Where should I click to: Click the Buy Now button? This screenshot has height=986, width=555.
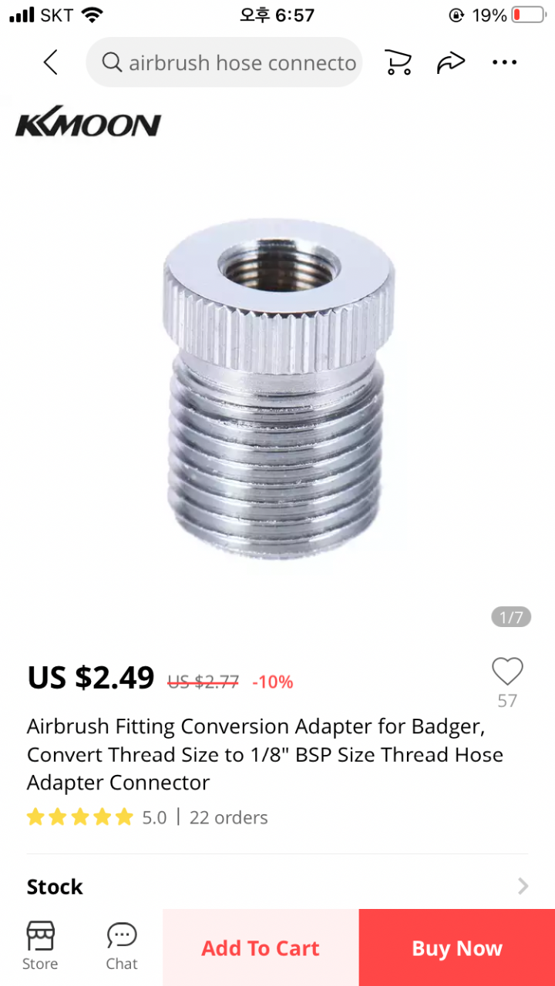(x=457, y=947)
